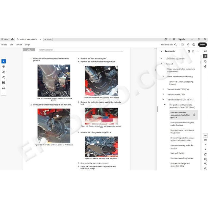Click the find bookmark icon
The width and height of the screenshot is (208, 208).
(x=189, y=51)
